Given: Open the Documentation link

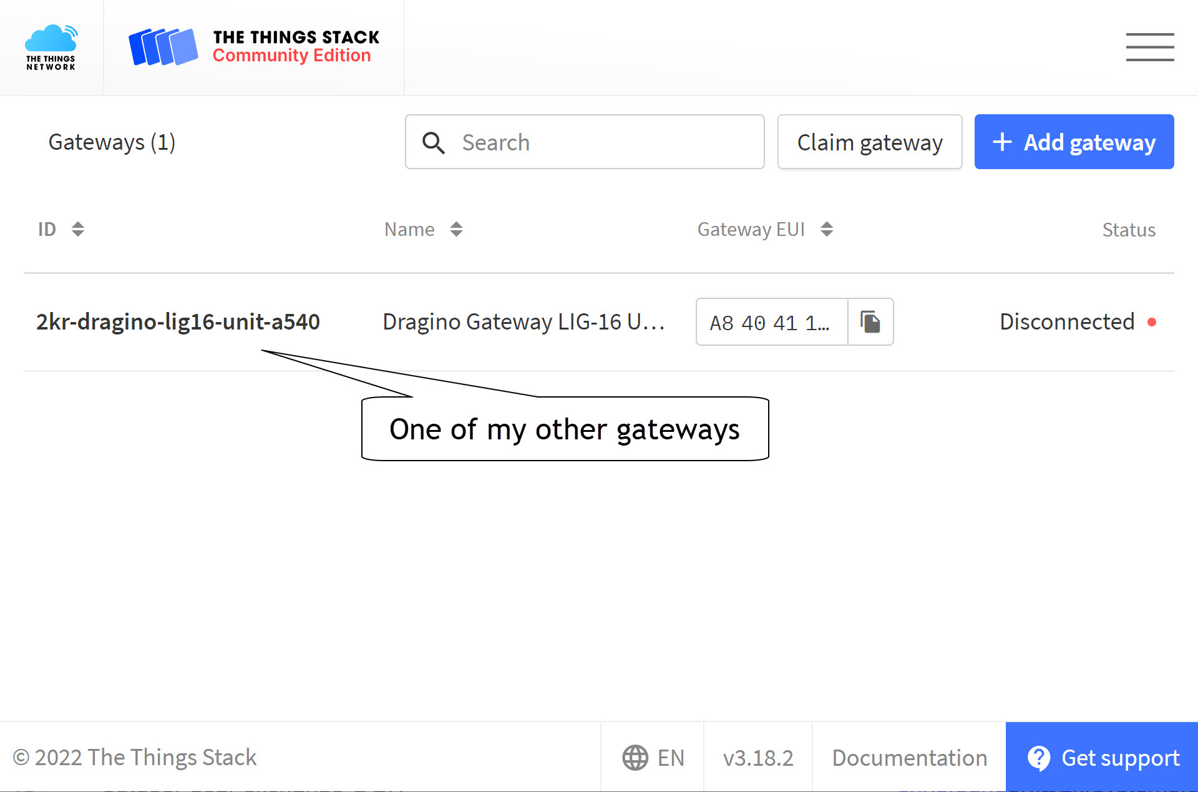Looking at the screenshot, I should pos(909,757).
